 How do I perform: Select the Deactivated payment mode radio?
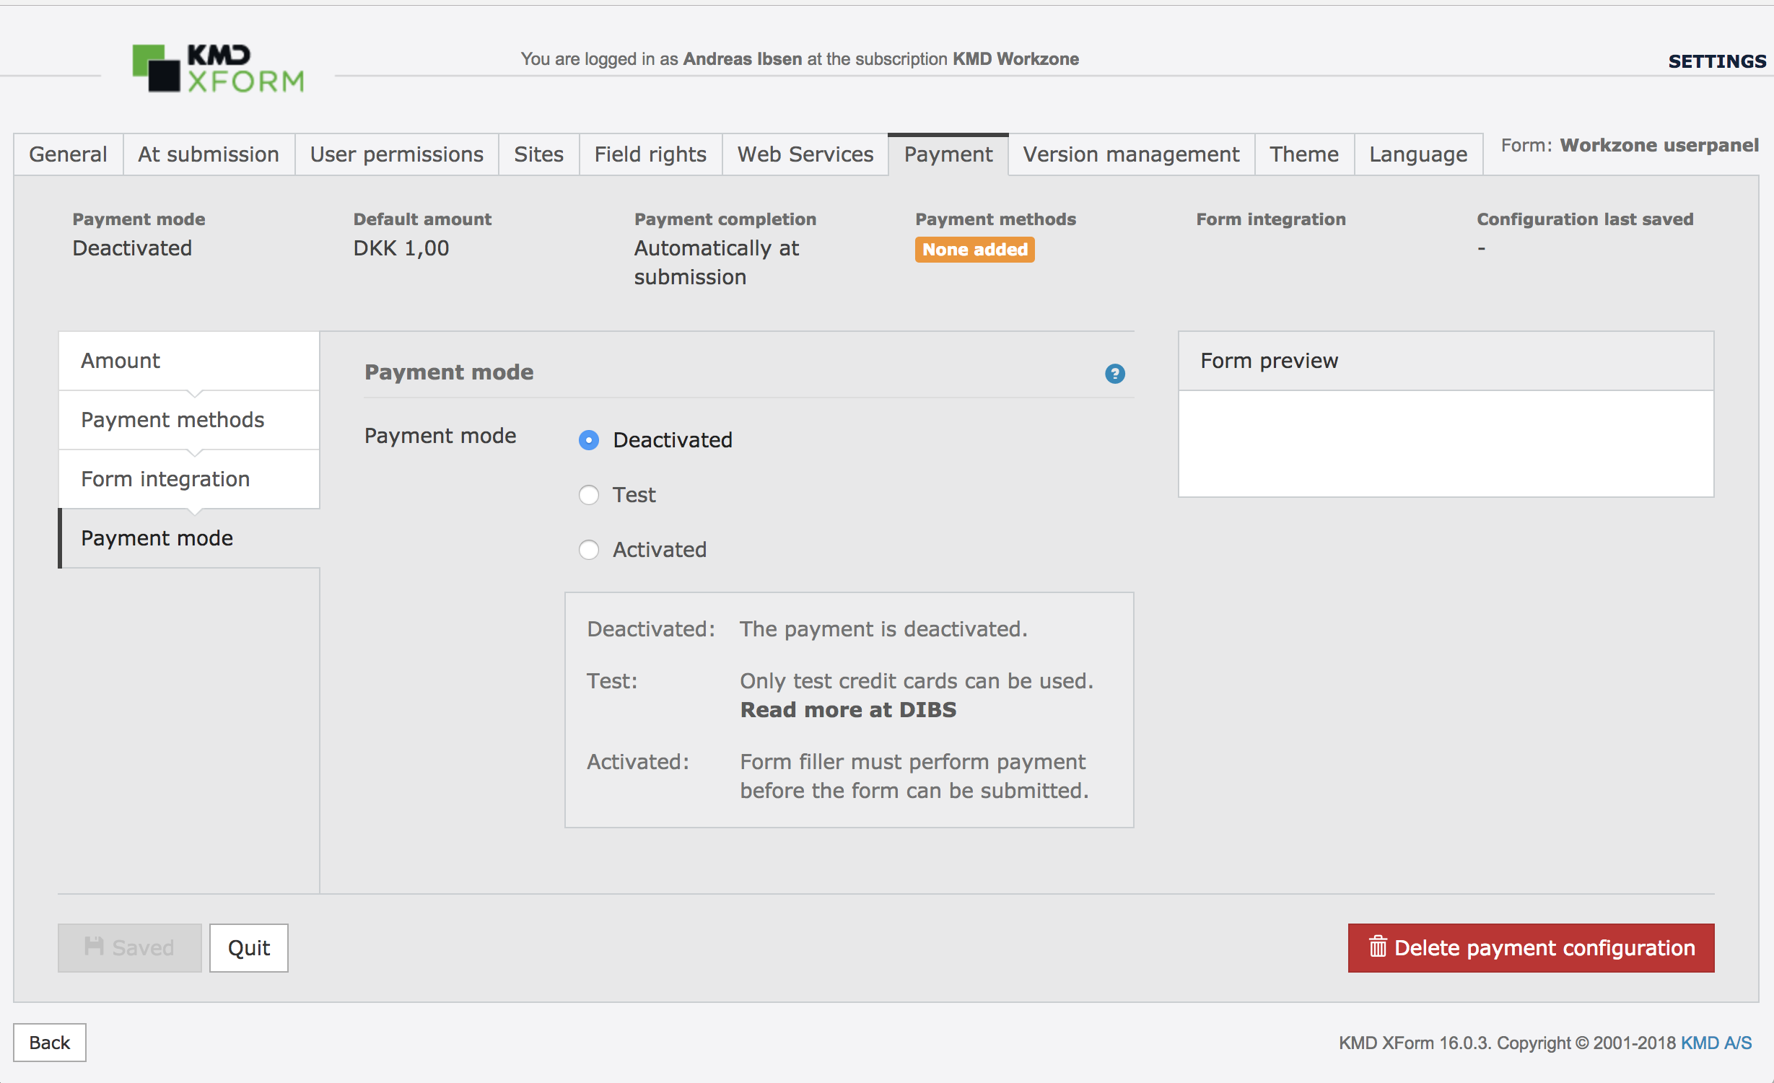point(589,439)
